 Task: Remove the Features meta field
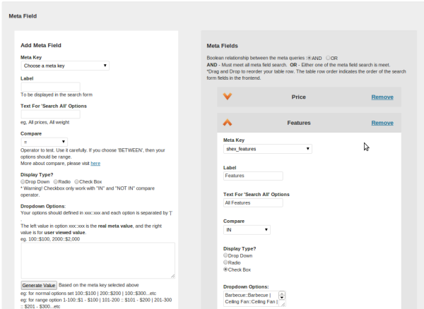coord(382,123)
